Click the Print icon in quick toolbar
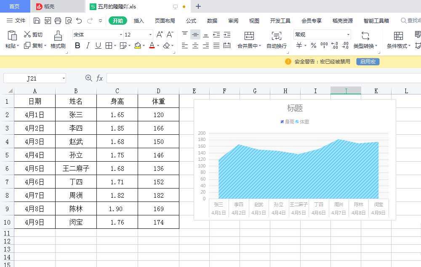The image size is (421, 267). 58,21
